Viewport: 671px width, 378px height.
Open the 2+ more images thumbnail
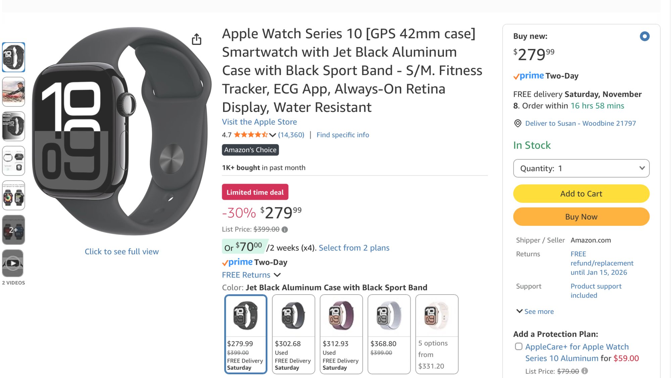[x=13, y=230]
